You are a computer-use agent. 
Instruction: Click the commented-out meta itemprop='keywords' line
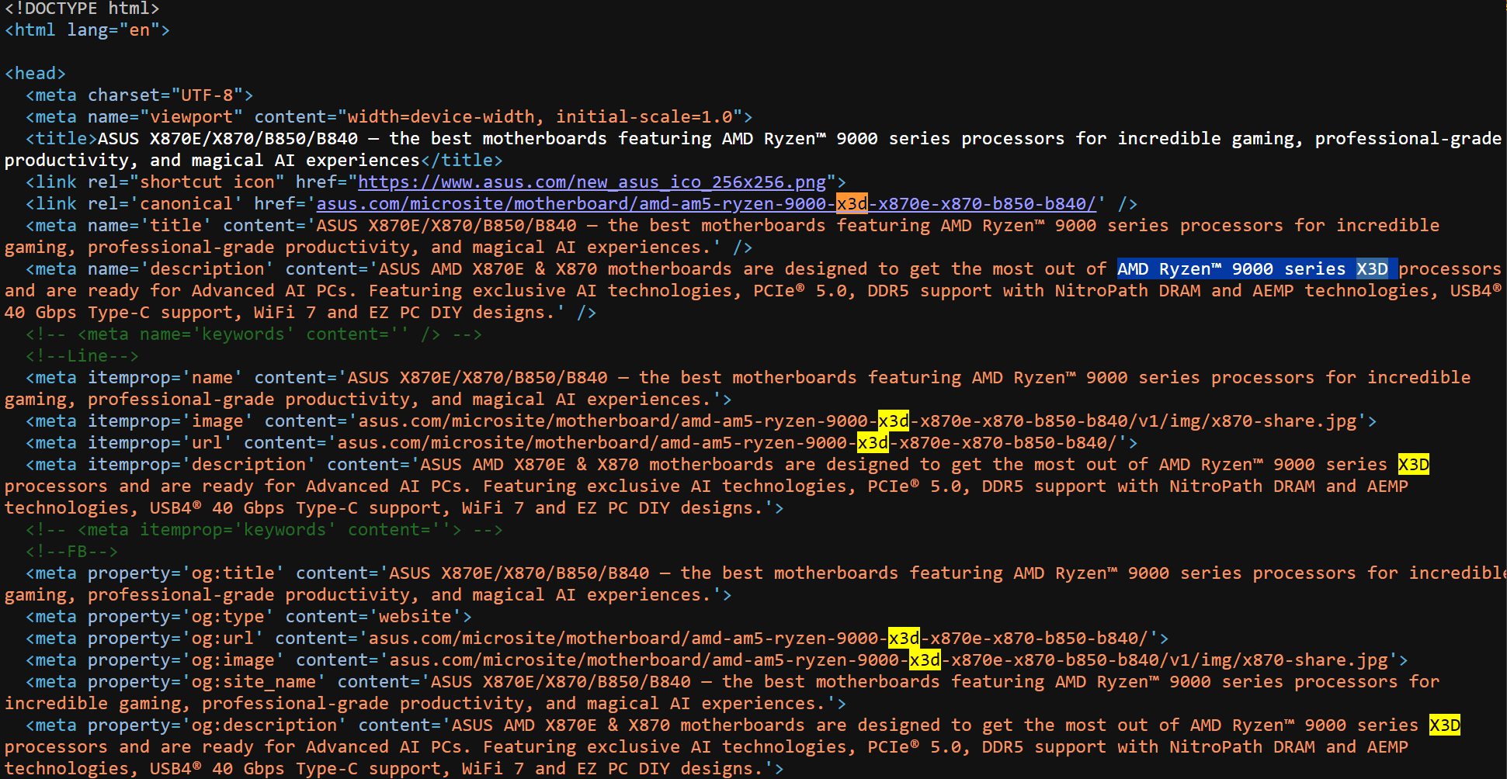(264, 530)
